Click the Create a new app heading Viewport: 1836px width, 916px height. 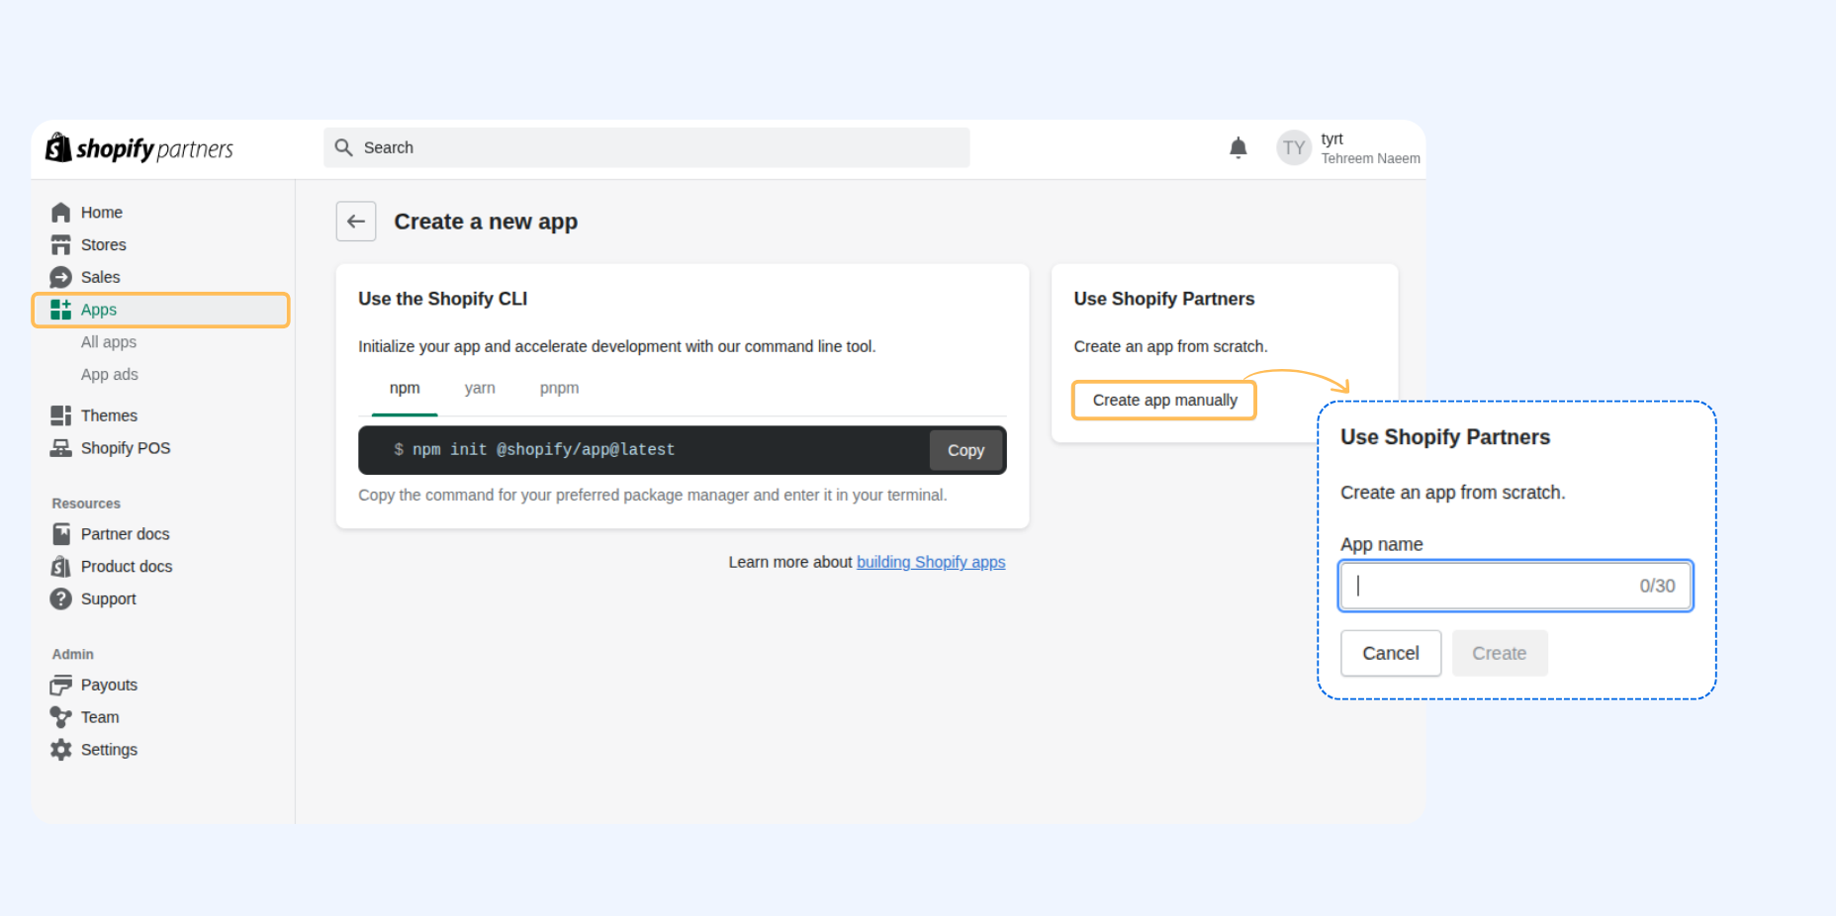(x=486, y=222)
